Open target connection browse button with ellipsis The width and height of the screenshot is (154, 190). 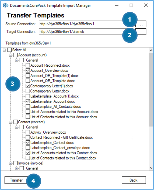tap(141, 32)
